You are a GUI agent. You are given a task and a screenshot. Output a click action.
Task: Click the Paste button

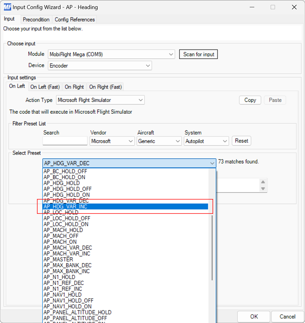coord(275,100)
